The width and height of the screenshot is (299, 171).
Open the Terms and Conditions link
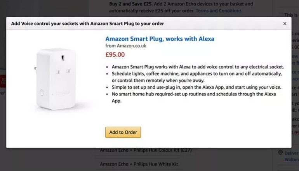[x=218, y=10]
